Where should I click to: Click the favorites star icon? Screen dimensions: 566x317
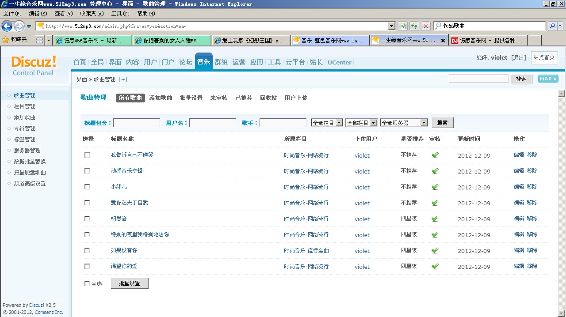pos(6,40)
